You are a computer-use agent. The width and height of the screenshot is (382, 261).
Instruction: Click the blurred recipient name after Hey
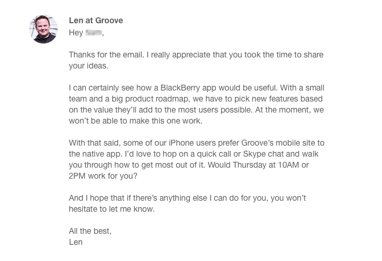94,32
